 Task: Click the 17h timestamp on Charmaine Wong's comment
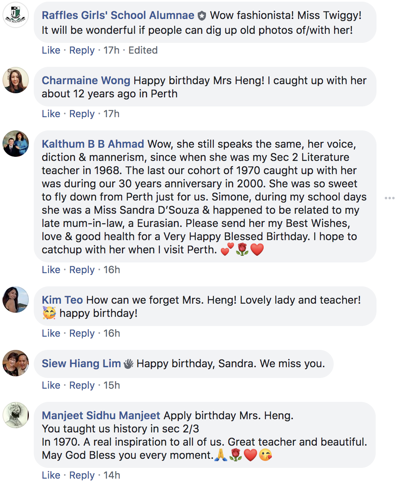(111, 114)
